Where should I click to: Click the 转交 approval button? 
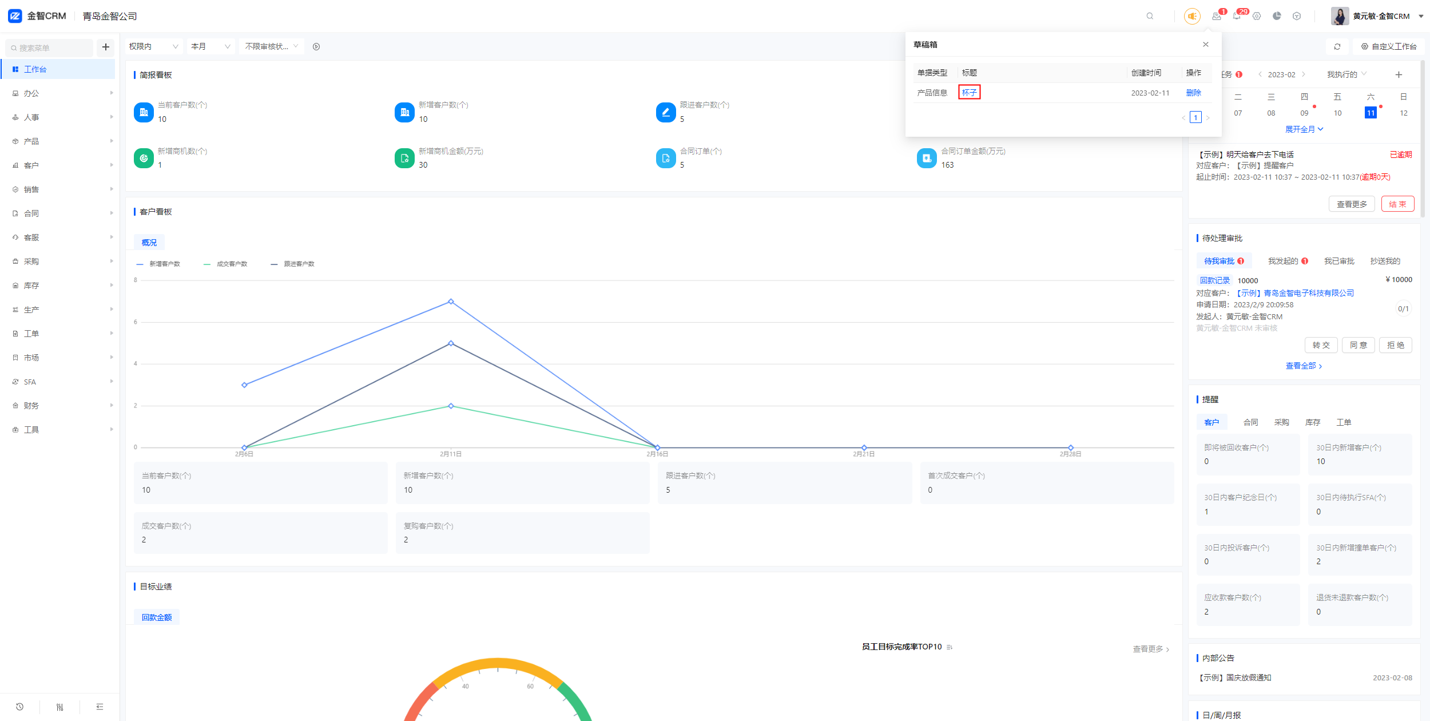(1321, 345)
